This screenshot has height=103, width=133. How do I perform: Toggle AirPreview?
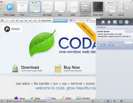coord(40,101)
